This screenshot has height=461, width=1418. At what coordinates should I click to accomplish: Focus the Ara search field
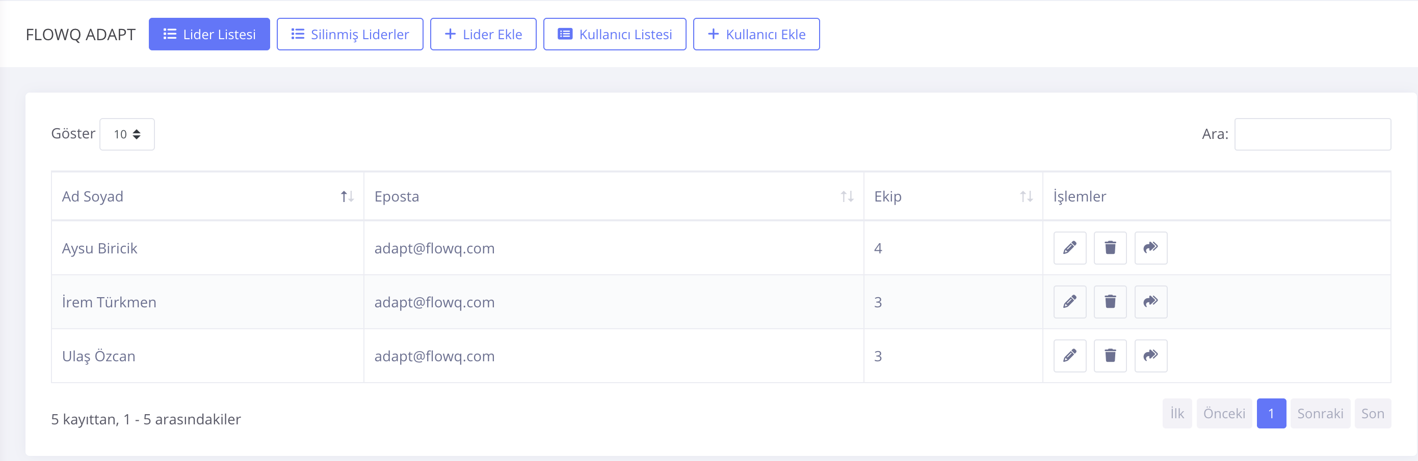pyautogui.click(x=1312, y=134)
